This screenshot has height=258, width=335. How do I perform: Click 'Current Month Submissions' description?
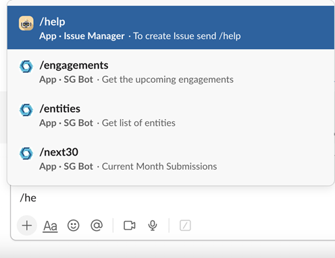[x=159, y=166]
